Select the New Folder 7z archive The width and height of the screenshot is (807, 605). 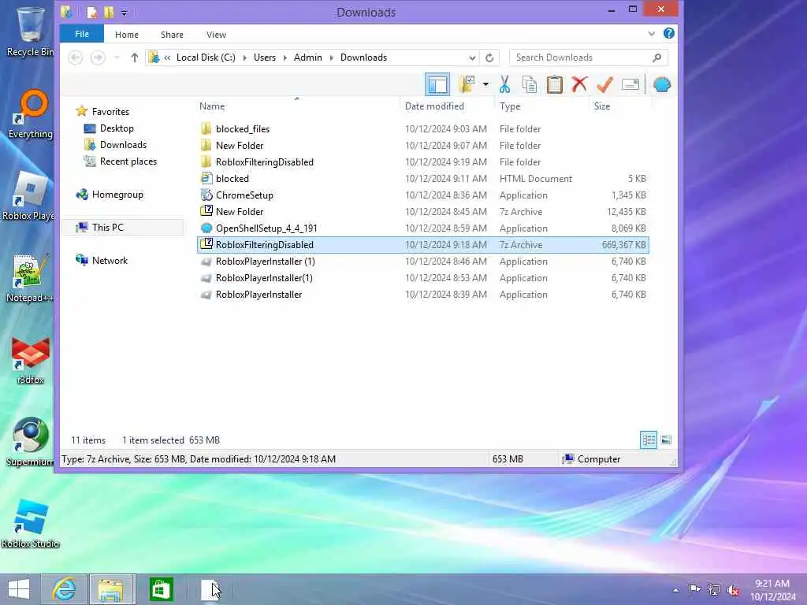(422, 211)
